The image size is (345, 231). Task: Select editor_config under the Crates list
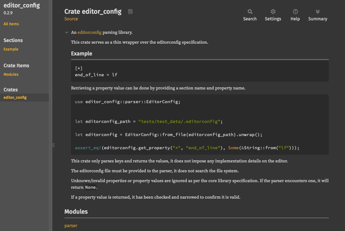coord(14,97)
